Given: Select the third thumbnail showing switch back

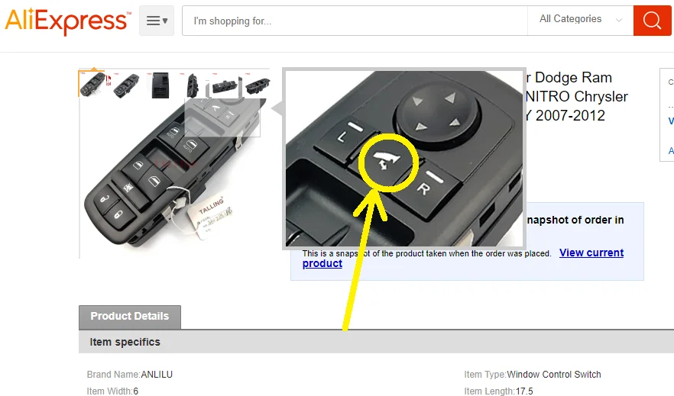Looking at the screenshot, I should [x=160, y=85].
